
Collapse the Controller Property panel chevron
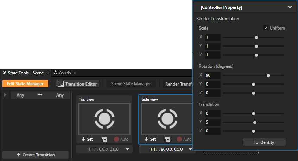(x=290, y=7)
